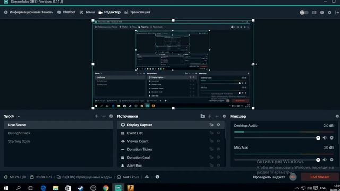Image resolution: width=340 pixels, height=191 pixels.
Task: Open the Chatbot tab
Action: (x=66, y=12)
